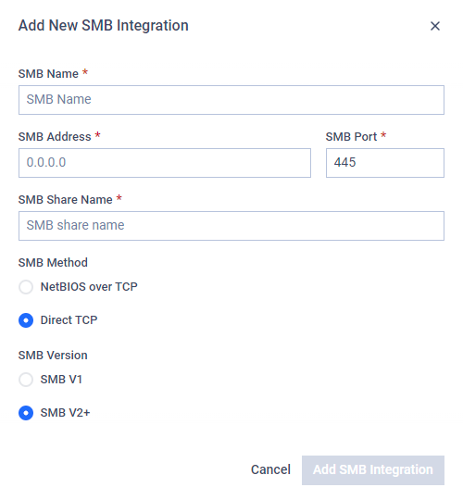The height and width of the screenshot is (500, 463).
Task: Click into the SMB Name text field
Action: click(x=231, y=100)
